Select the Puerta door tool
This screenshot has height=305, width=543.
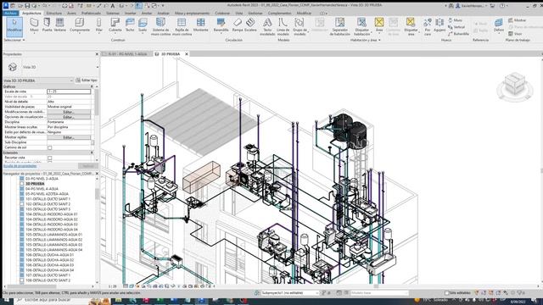click(x=47, y=25)
